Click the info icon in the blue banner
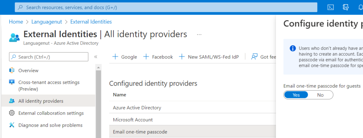Viewport: 363px width, 138px height. pyautogui.click(x=292, y=48)
